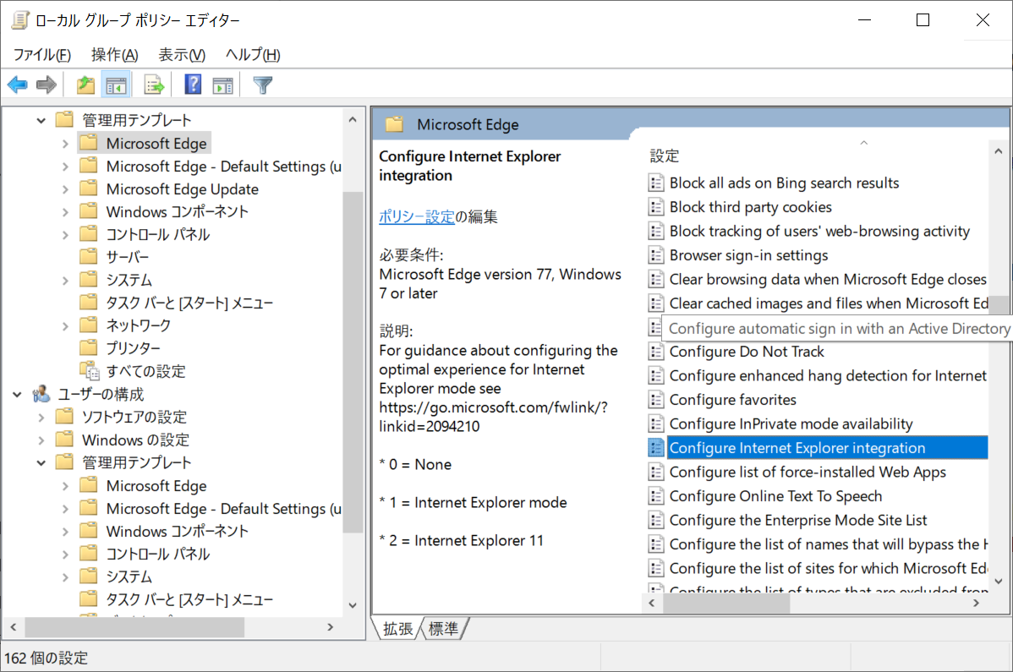
Task: Click the Filter funnel toolbar icon
Action: pos(262,85)
